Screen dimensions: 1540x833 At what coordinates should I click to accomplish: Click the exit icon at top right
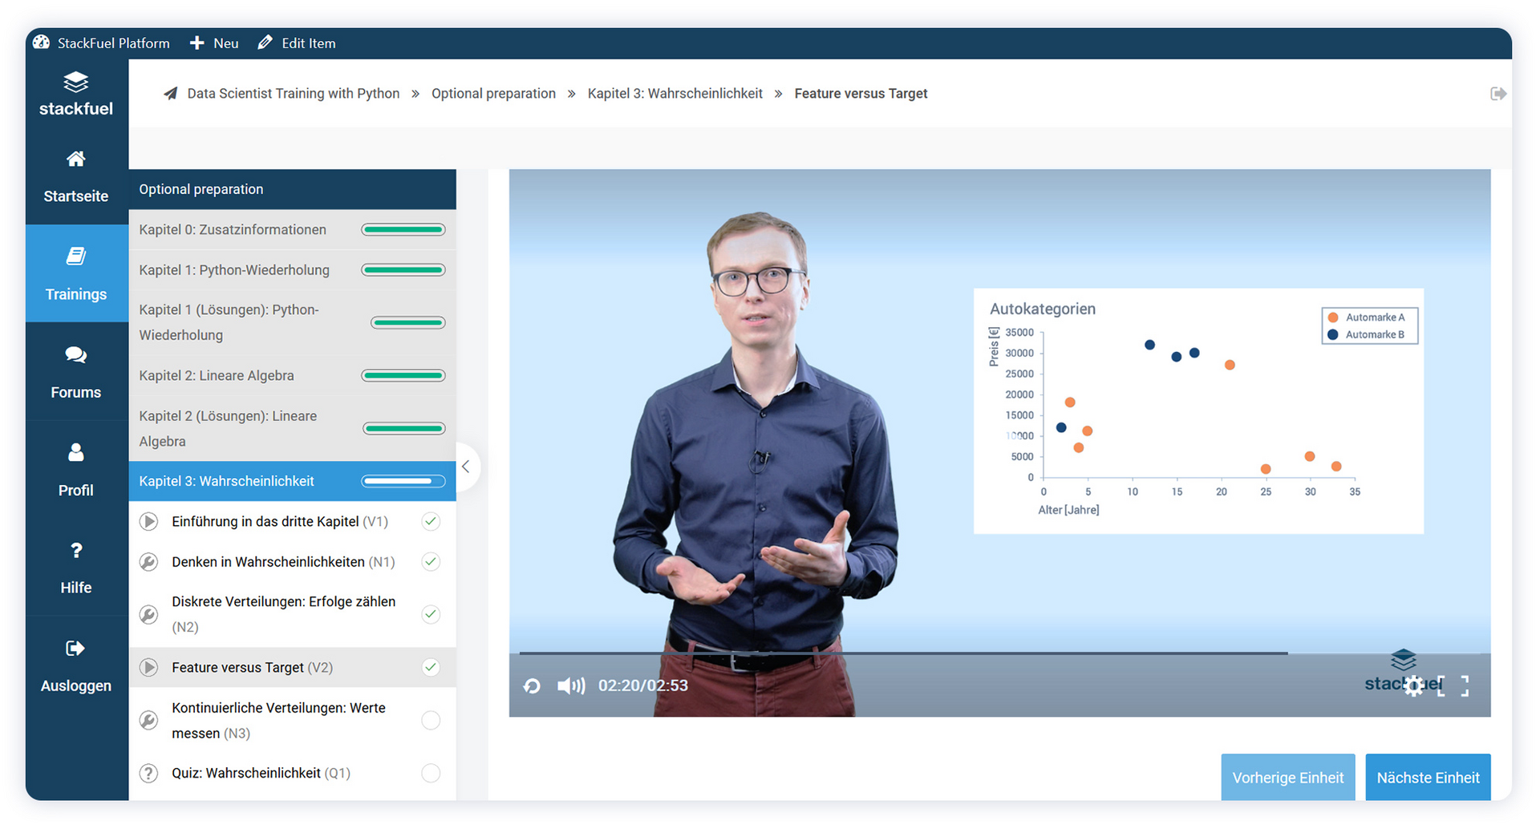(x=1497, y=94)
